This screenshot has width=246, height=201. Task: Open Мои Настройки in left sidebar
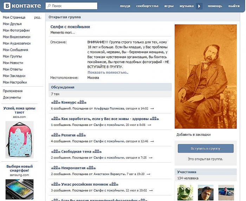15,82
